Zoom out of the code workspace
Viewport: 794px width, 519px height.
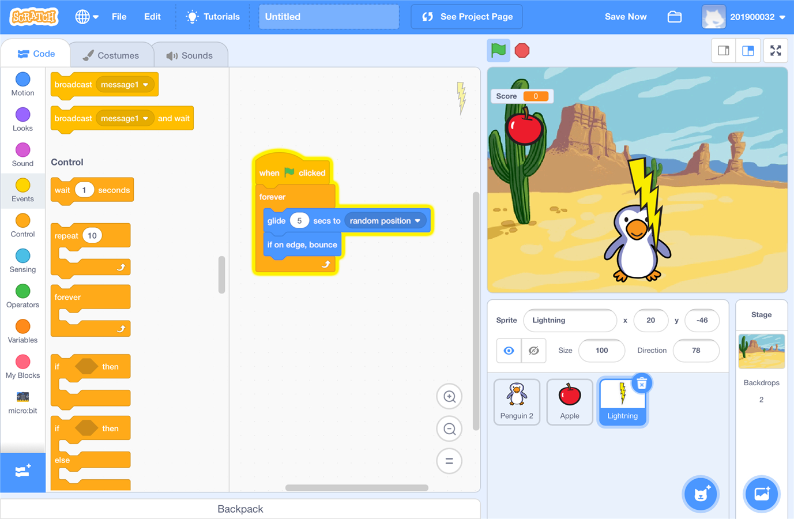pos(449,429)
